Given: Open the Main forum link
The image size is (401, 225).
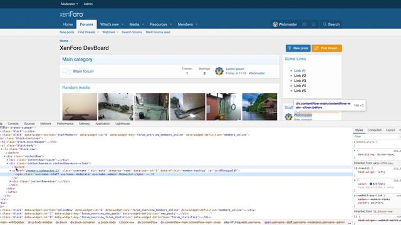Looking at the screenshot, I should point(83,71).
